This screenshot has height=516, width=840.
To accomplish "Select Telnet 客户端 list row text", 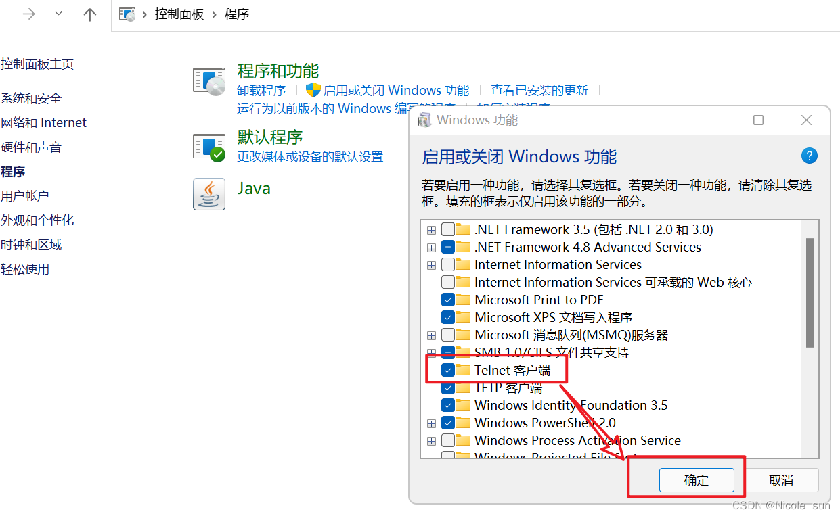I will (512, 370).
